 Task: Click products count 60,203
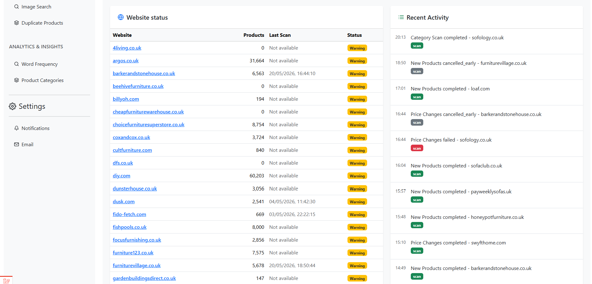pyautogui.click(x=257, y=176)
